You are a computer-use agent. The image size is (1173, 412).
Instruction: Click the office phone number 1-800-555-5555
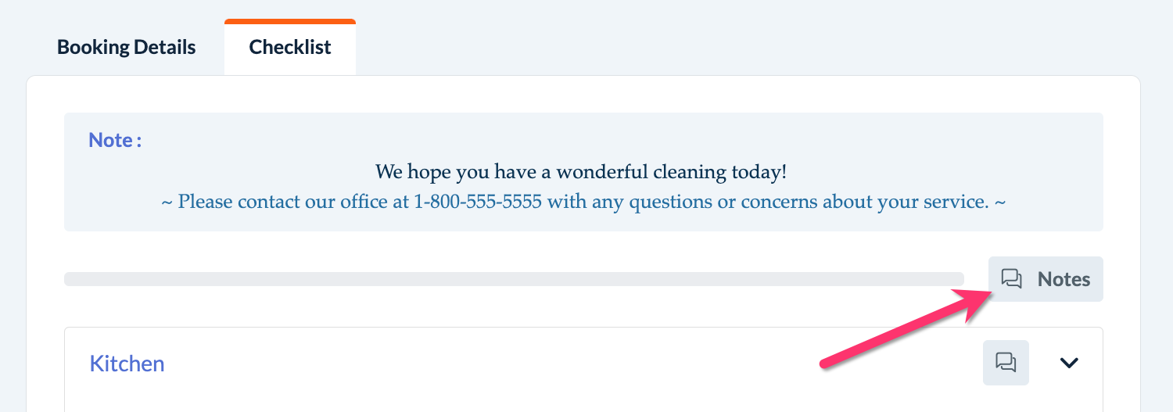click(478, 202)
